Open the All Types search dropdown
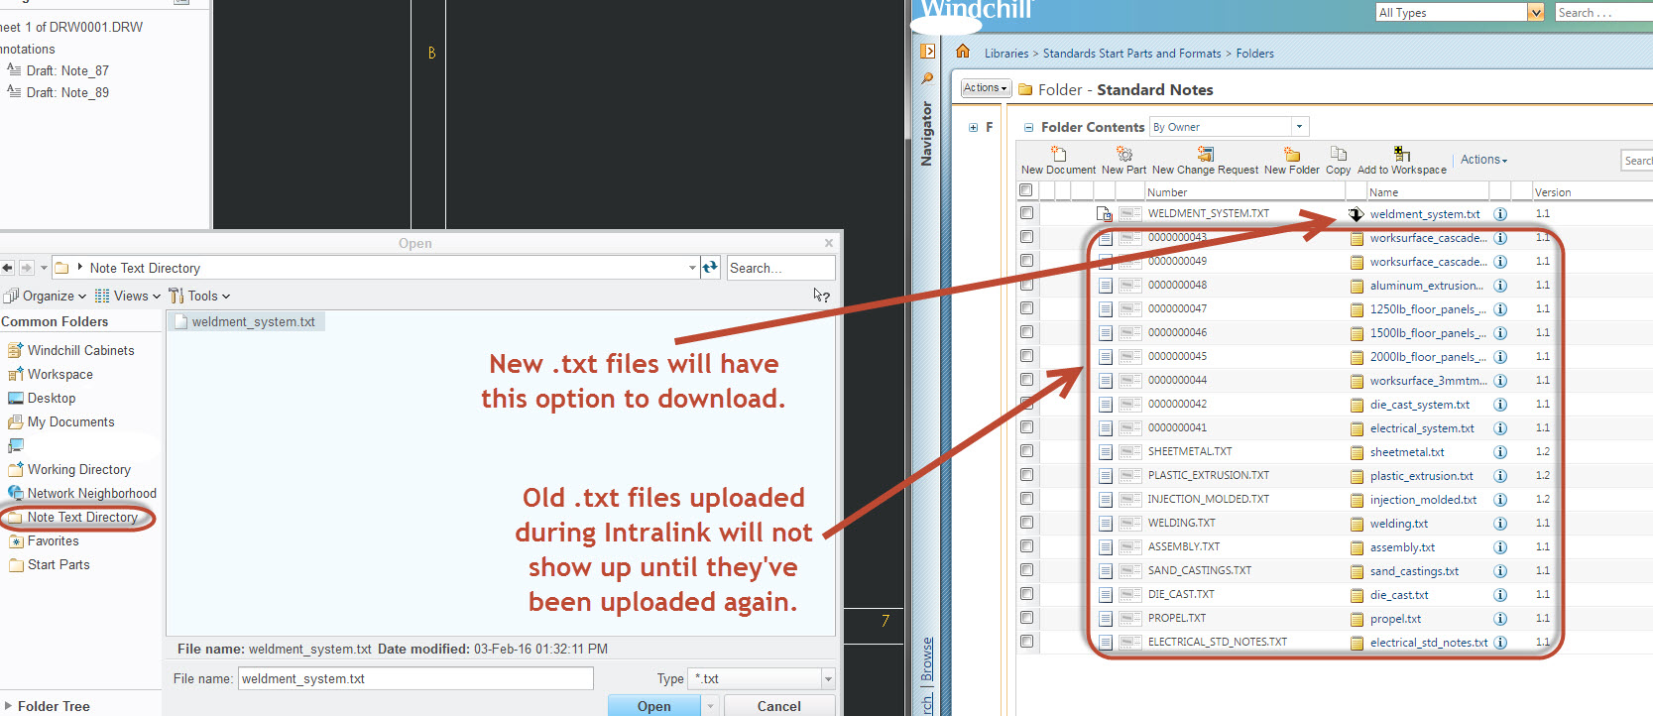The image size is (1653, 716). (x=1536, y=13)
